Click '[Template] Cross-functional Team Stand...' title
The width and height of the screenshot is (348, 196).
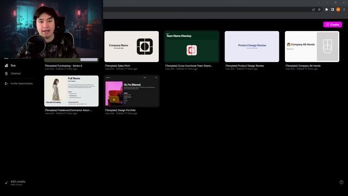(x=189, y=66)
